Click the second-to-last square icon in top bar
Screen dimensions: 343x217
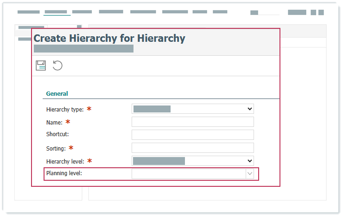[313, 13]
